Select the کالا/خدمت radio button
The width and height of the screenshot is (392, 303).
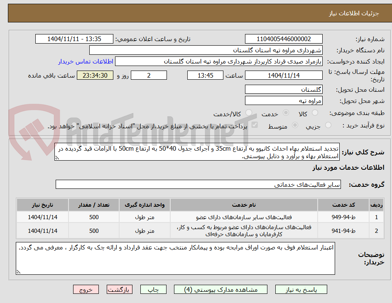click(248, 113)
